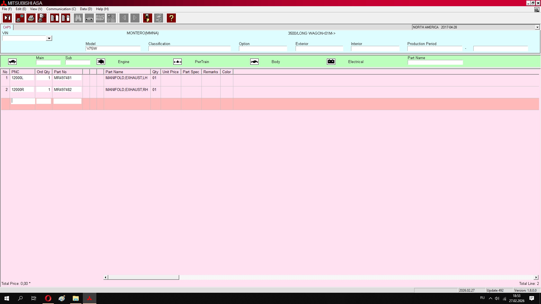541x304 pixels.
Task: Click the printer toolbar icon
Action: point(31,18)
